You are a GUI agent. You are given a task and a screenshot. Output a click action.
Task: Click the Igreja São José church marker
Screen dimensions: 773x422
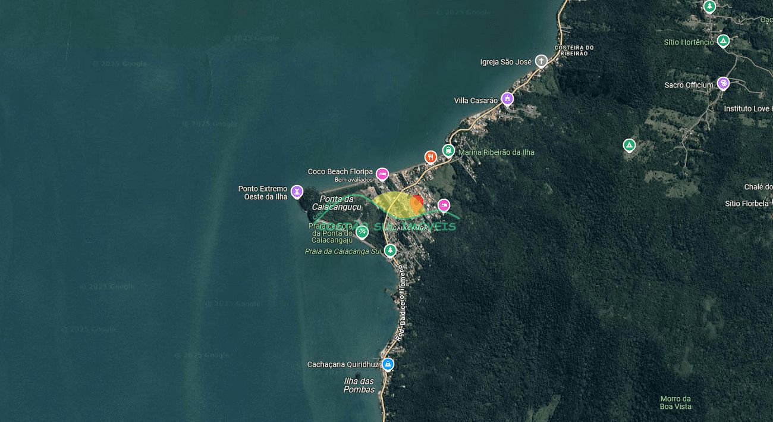[x=541, y=61]
